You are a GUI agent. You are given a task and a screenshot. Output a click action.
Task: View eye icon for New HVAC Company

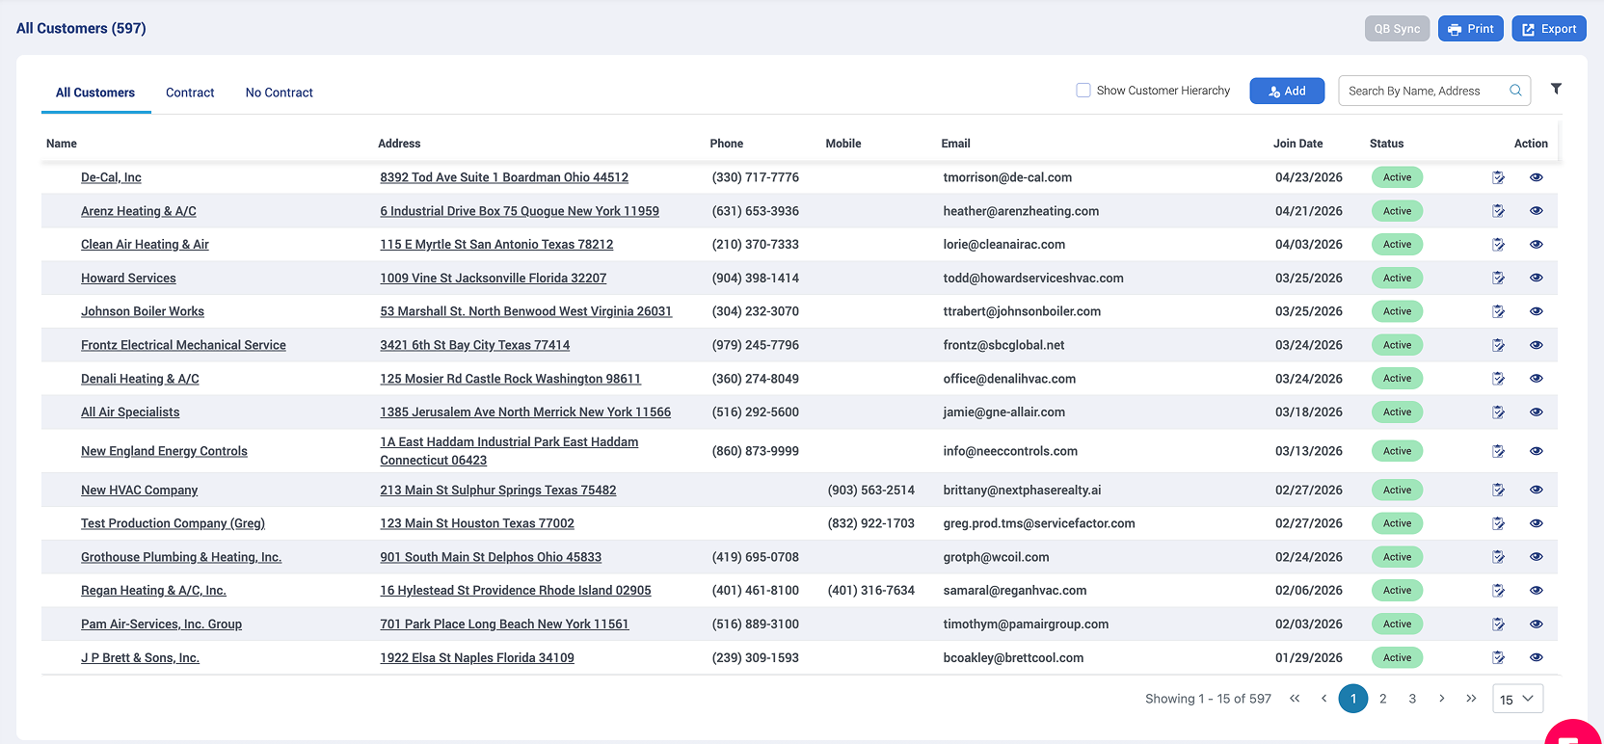(x=1537, y=490)
